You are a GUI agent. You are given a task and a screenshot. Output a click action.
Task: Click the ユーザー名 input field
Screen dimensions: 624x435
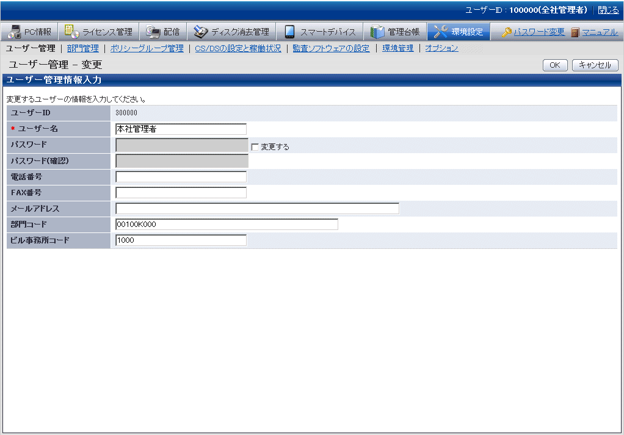click(x=181, y=129)
